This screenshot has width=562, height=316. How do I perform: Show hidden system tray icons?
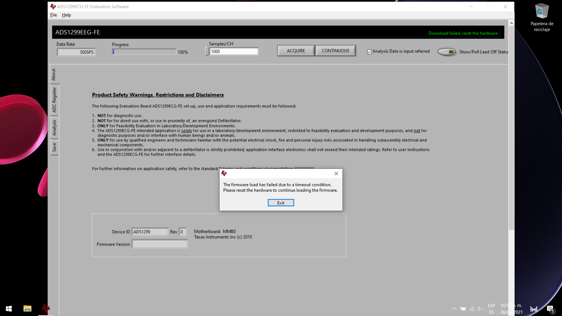coord(454,309)
